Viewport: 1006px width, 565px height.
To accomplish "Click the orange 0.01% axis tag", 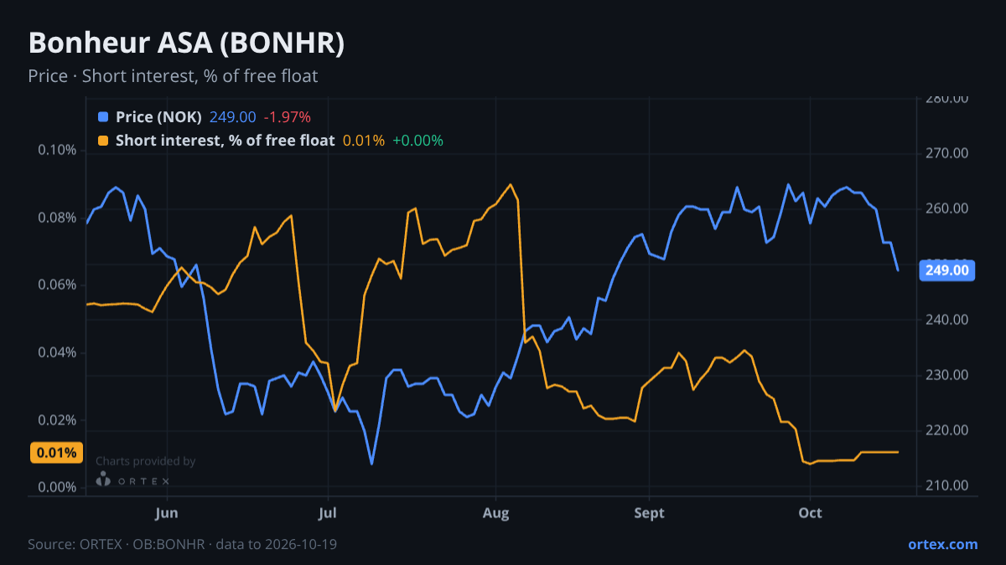I will pos(57,453).
